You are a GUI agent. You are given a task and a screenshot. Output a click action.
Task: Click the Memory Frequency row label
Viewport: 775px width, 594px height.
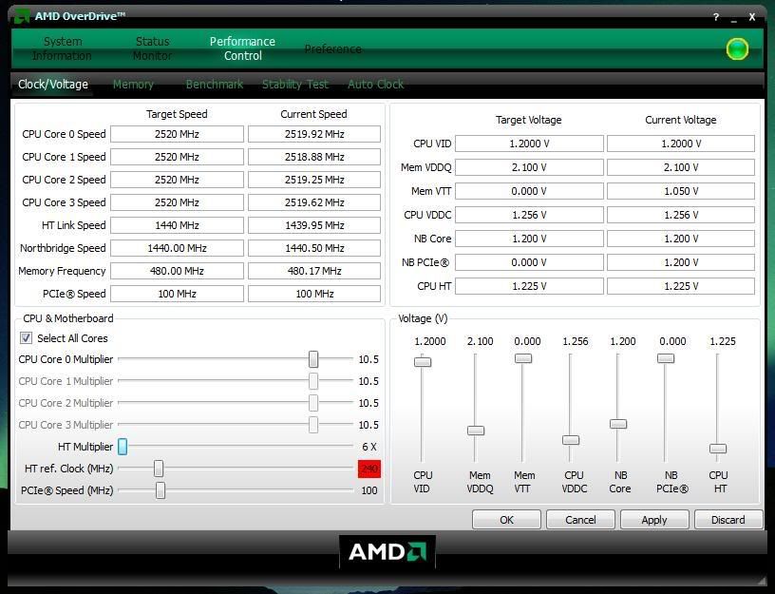pyautogui.click(x=62, y=271)
